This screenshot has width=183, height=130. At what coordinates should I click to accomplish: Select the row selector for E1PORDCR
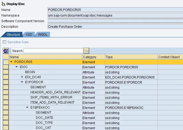tap(6, 82)
